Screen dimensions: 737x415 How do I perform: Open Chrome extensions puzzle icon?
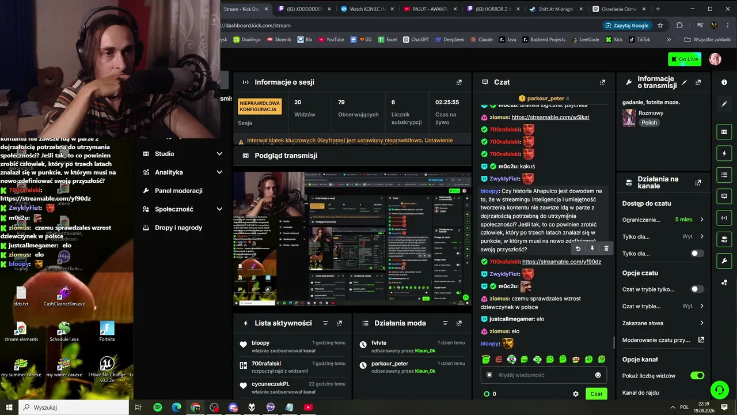coord(679,25)
